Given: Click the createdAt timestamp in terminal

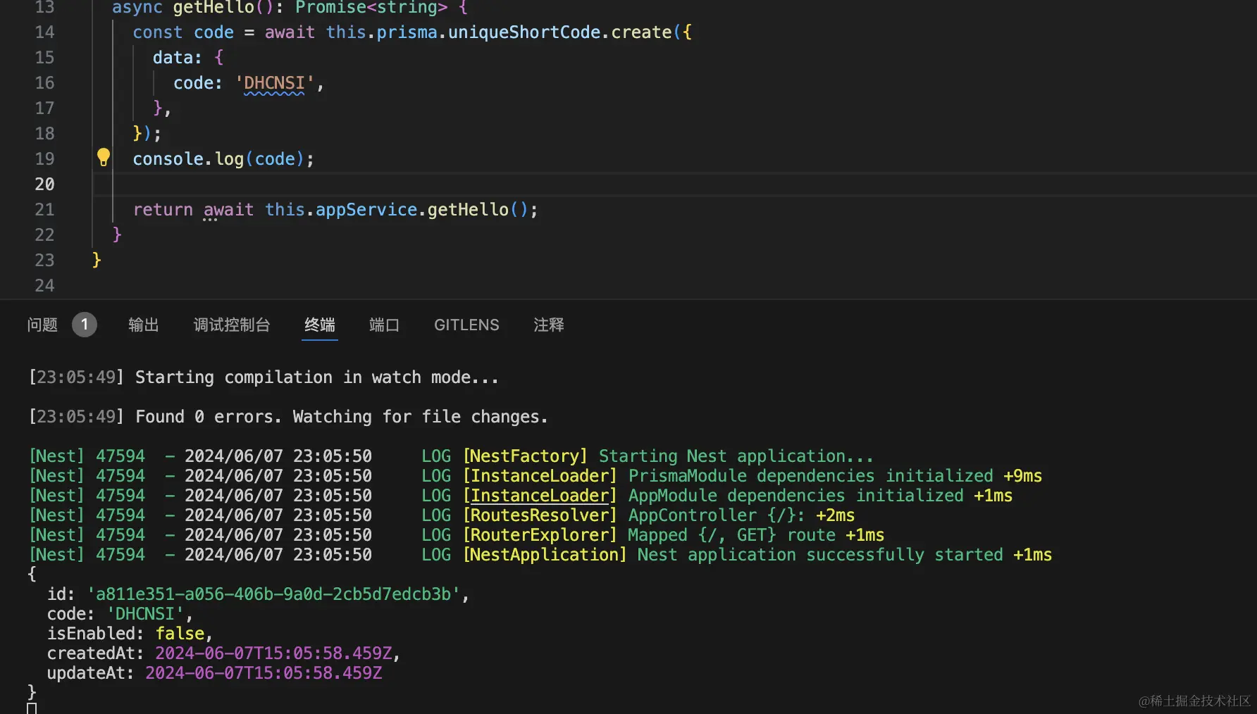Looking at the screenshot, I should 273,653.
